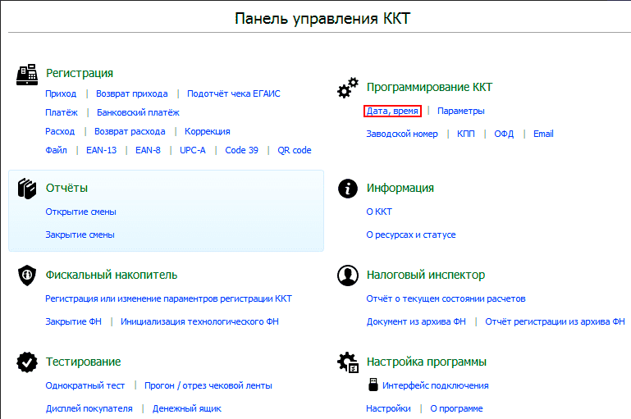The image size is (631, 419).
Task: Open Дисплей покупателя link
Action: click(x=89, y=408)
